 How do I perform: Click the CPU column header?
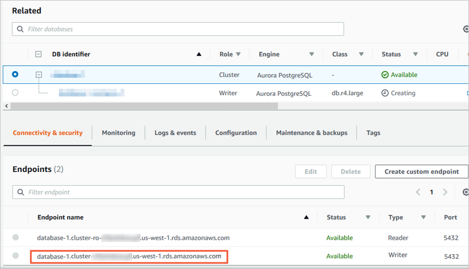click(442, 54)
